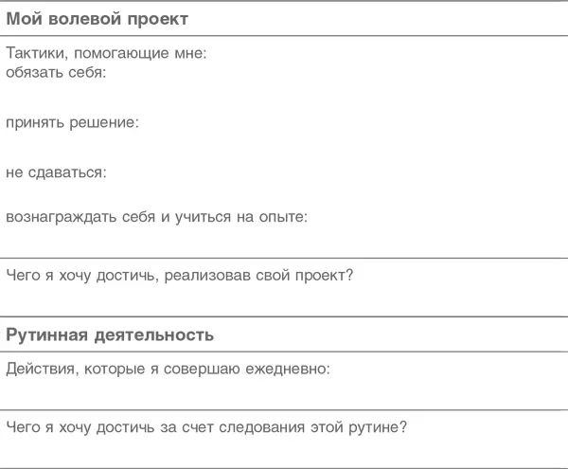Select question 'Чего я хочу достичь, реализовав свой проект?'
Viewport: 568px width, 469px height.
180,276
